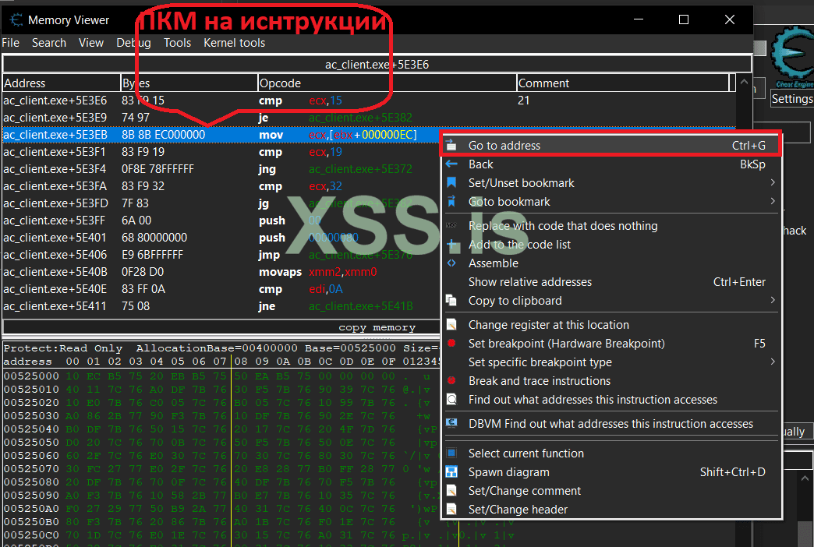The width and height of the screenshot is (814, 547).
Task: Click the Set/Change header icon
Action: pos(451,510)
